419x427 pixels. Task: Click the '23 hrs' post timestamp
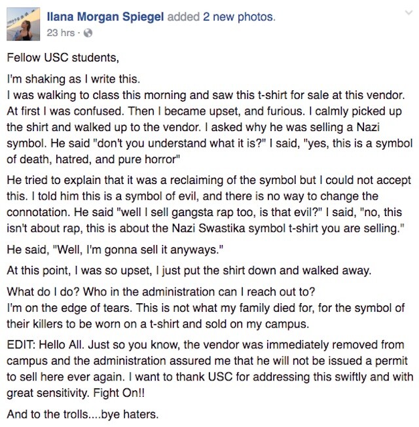point(60,33)
